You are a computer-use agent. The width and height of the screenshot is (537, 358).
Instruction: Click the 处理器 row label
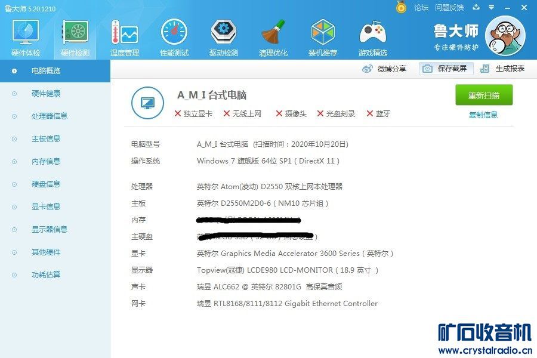[x=142, y=186]
